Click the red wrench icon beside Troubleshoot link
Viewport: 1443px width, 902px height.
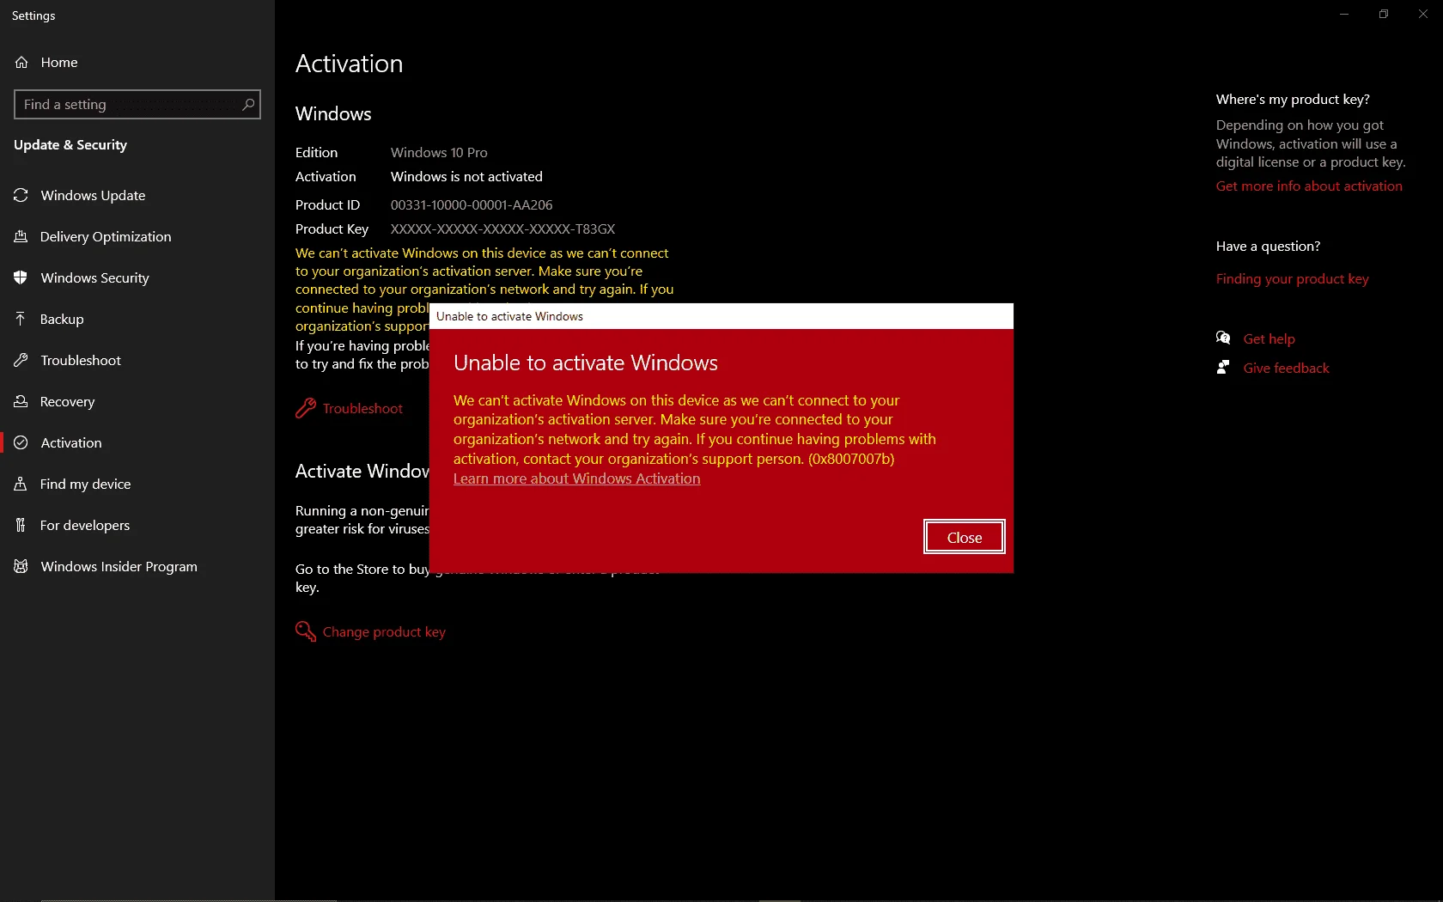(x=306, y=409)
